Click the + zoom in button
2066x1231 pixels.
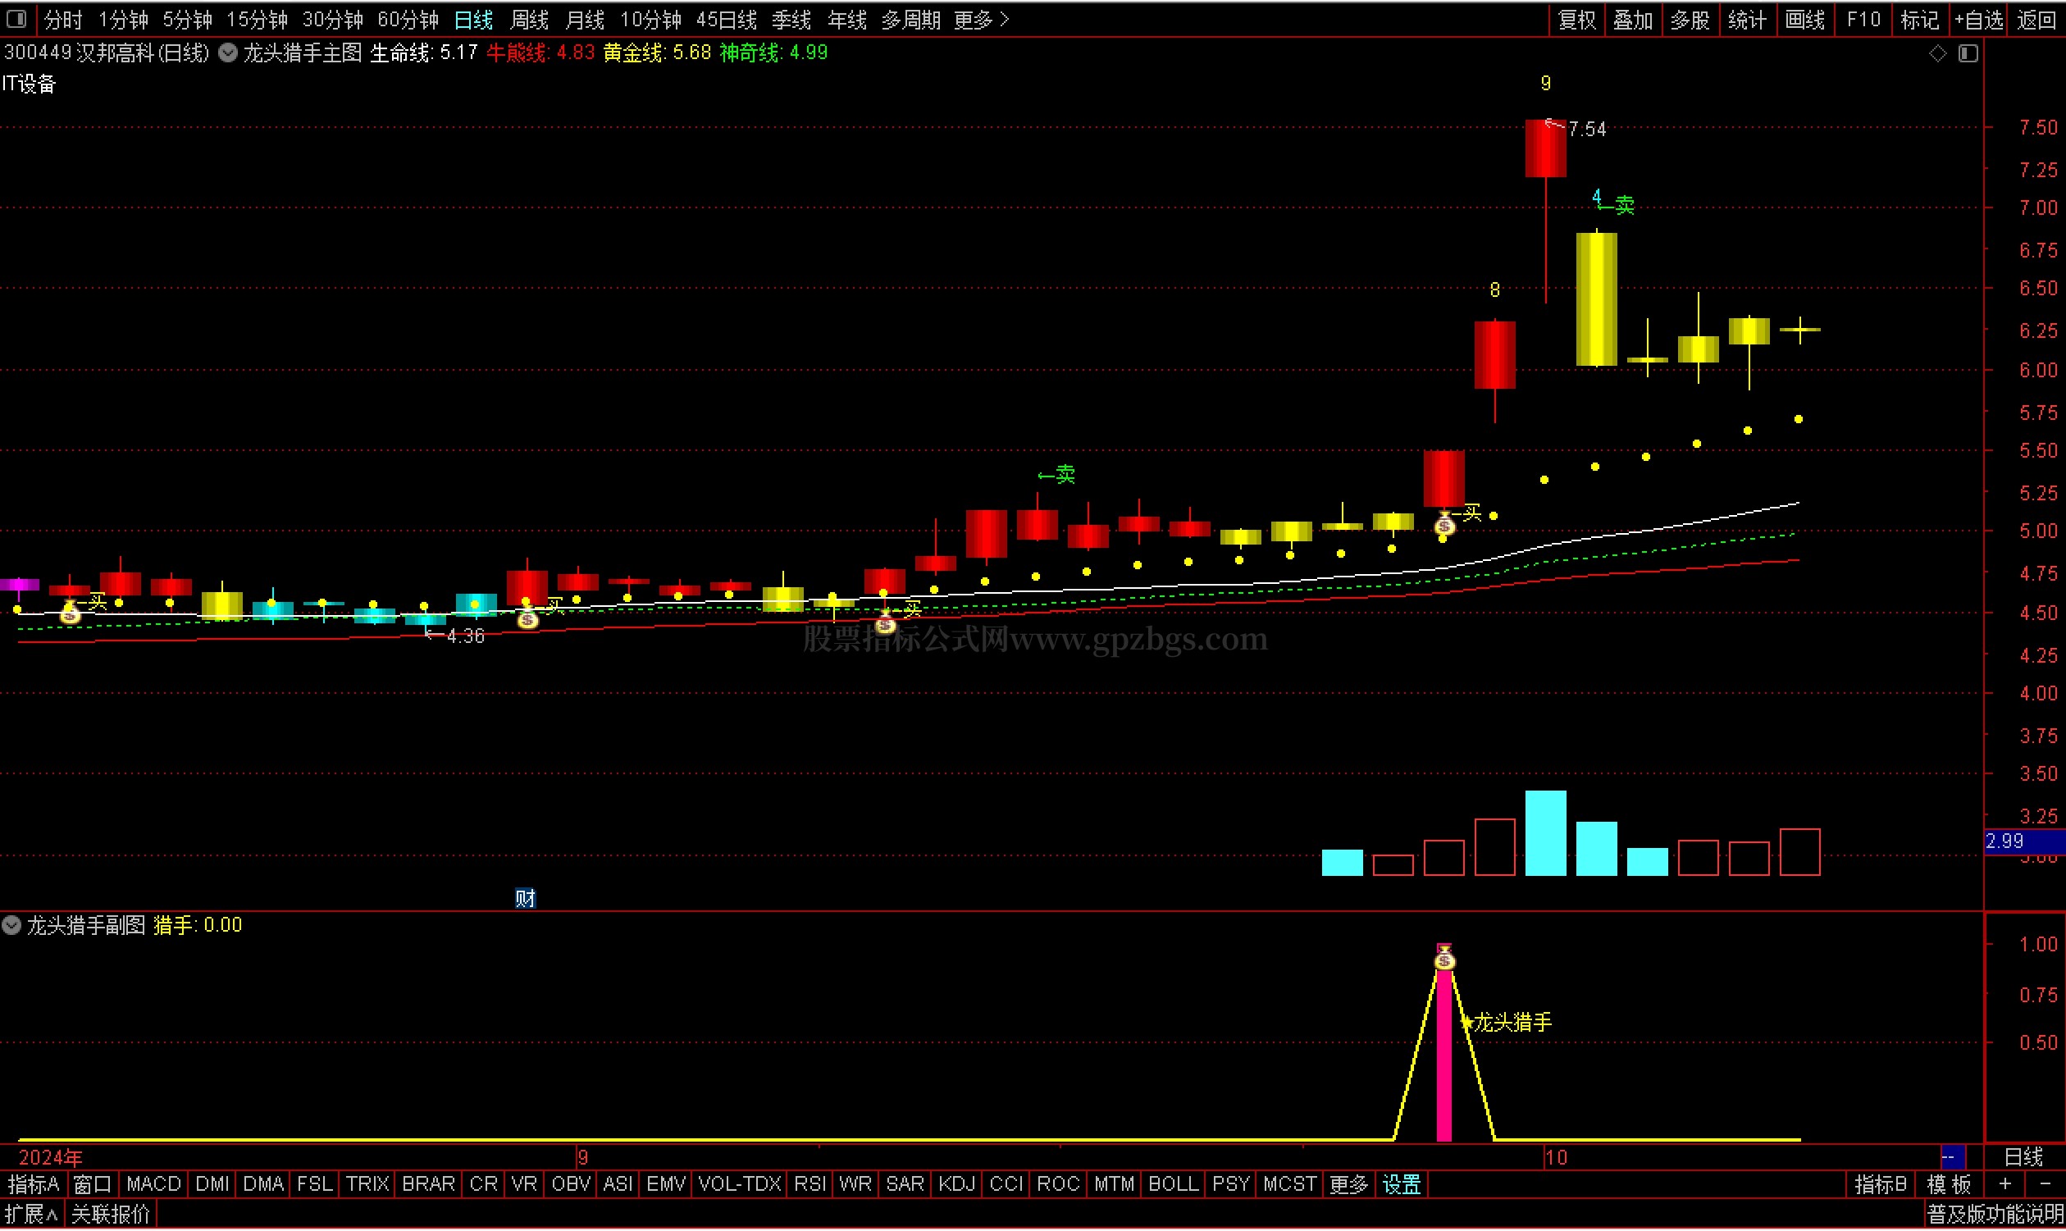click(x=2005, y=1184)
